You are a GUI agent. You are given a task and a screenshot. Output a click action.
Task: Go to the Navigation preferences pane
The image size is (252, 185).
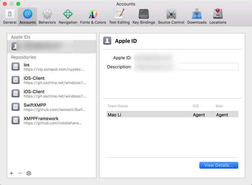(x=68, y=17)
